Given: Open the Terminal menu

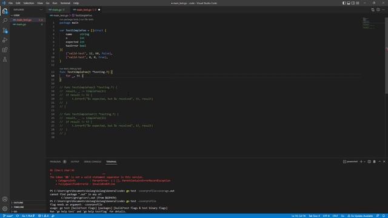Looking at the screenshot, I should [65, 3].
